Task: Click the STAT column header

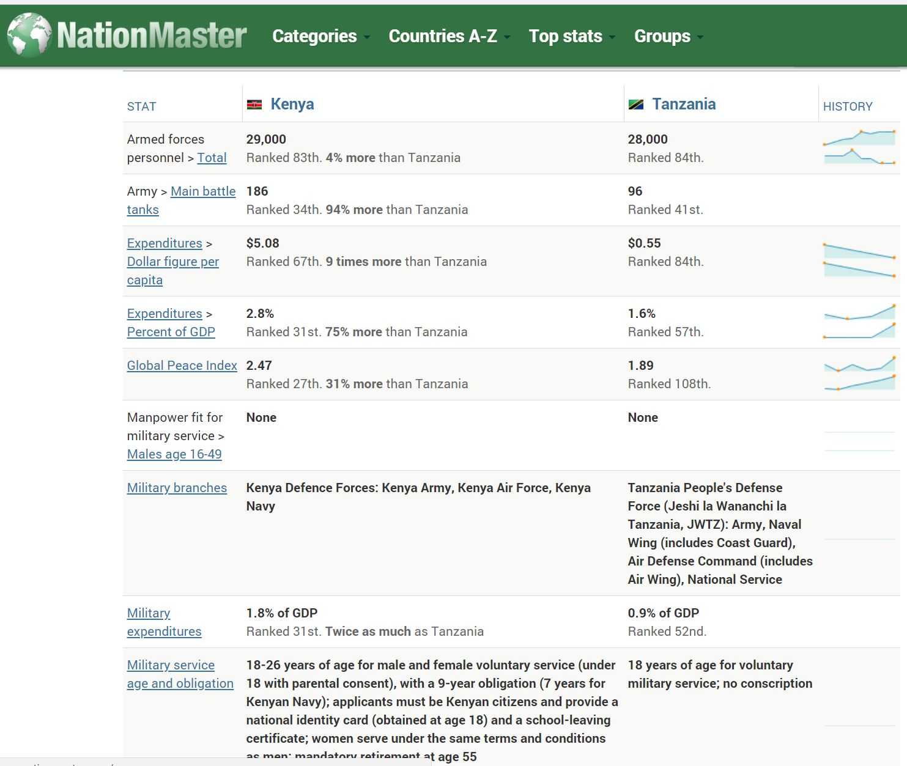Action: click(x=142, y=106)
